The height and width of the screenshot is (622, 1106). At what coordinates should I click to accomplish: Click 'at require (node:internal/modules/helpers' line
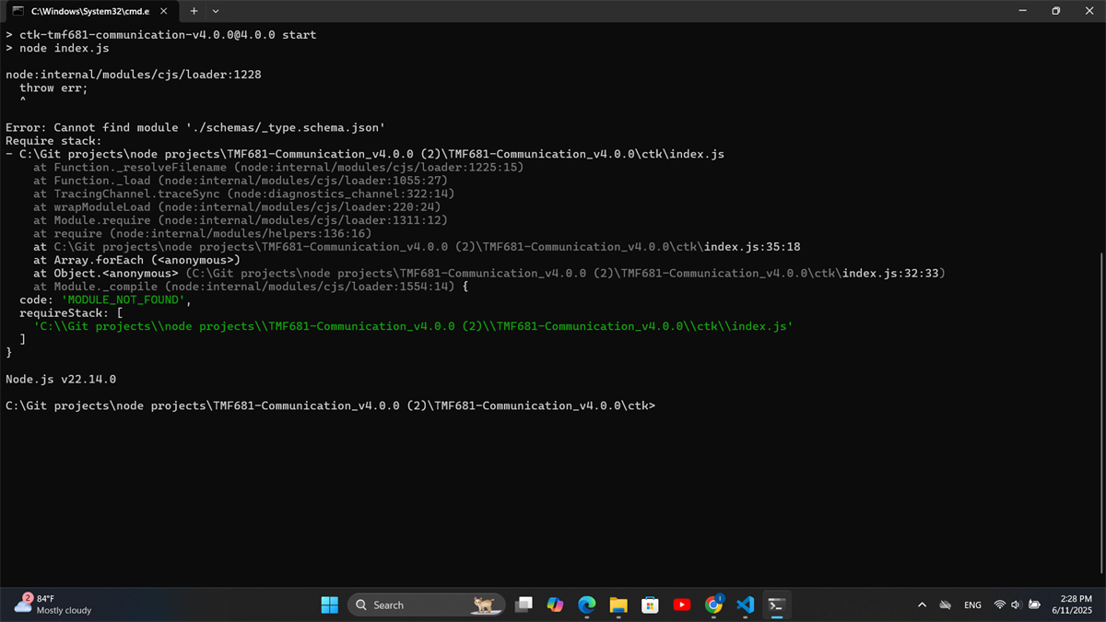pos(202,234)
